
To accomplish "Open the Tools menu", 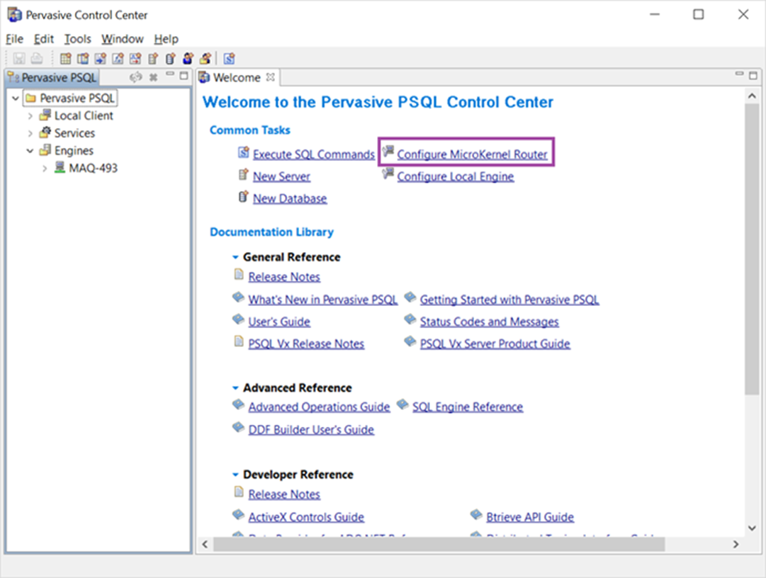I will pos(78,39).
